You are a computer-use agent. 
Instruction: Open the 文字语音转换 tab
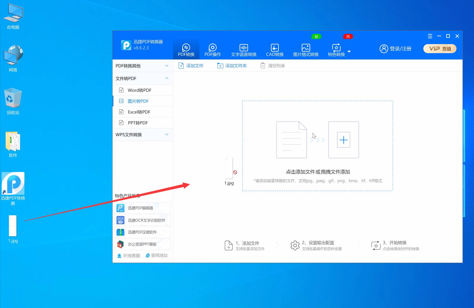244,50
